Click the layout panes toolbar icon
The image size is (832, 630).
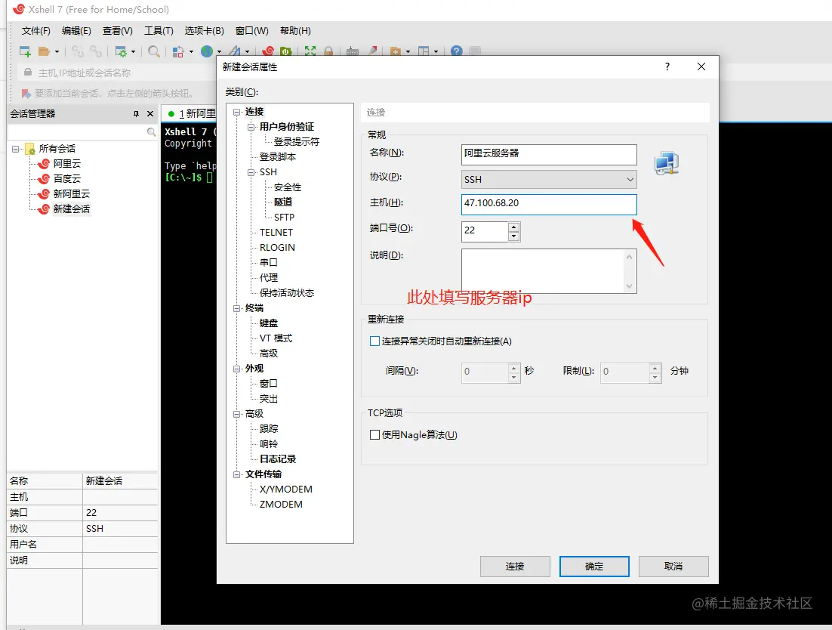pos(424,51)
